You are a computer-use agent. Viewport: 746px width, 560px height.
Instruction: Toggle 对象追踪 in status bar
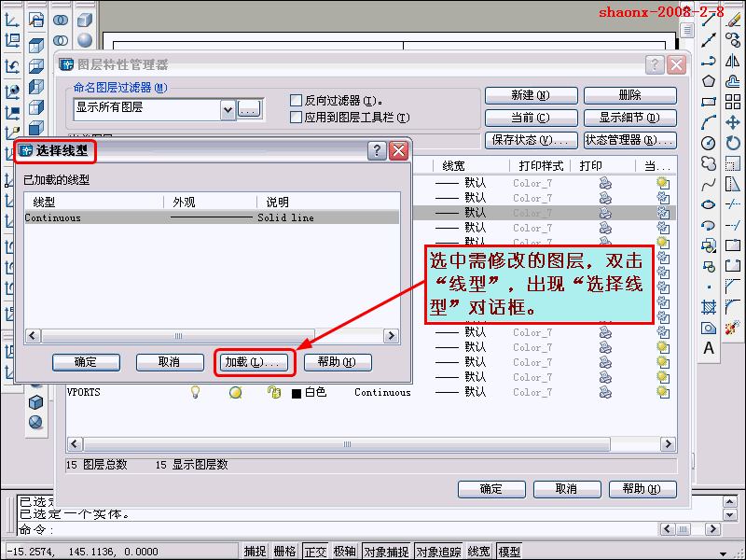pos(437,552)
